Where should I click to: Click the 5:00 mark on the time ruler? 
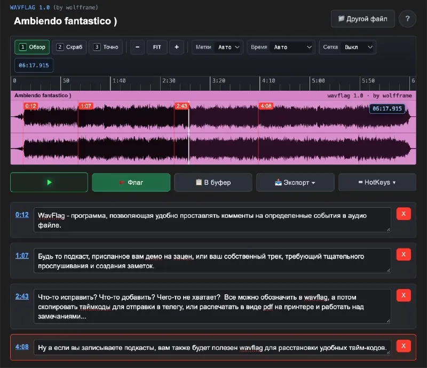(x=318, y=81)
